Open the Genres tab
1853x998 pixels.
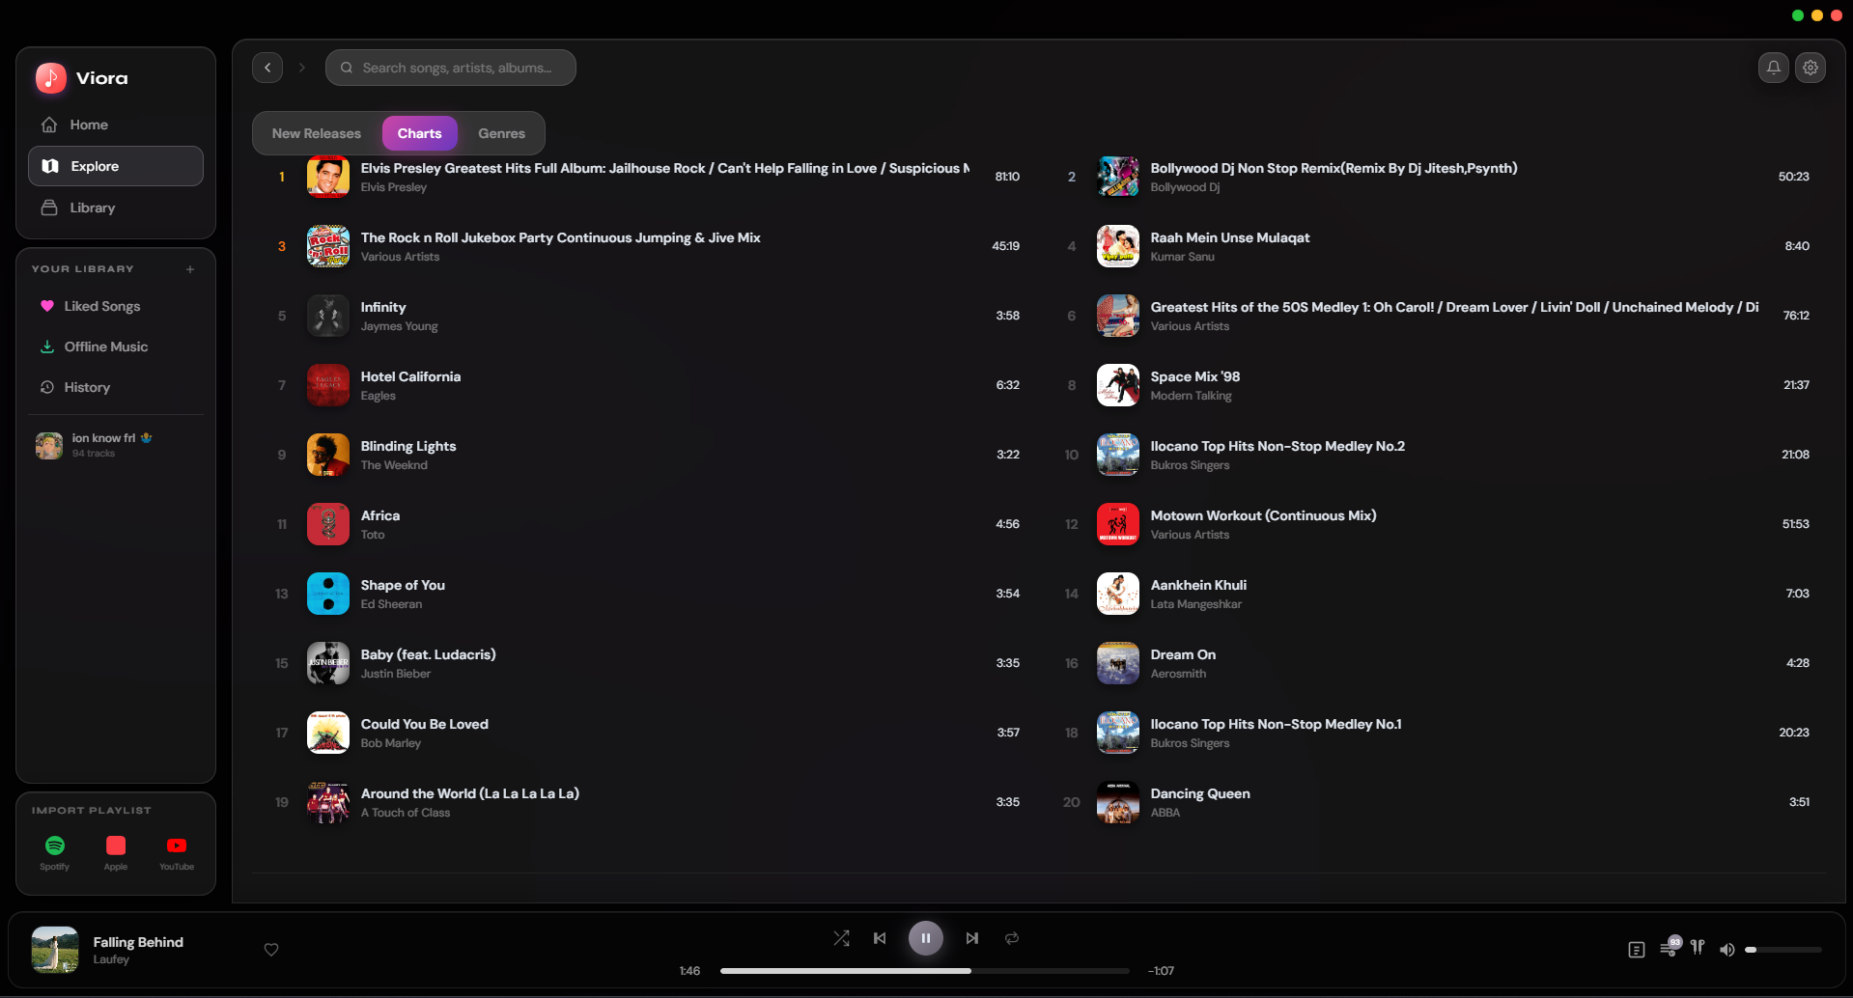click(500, 132)
